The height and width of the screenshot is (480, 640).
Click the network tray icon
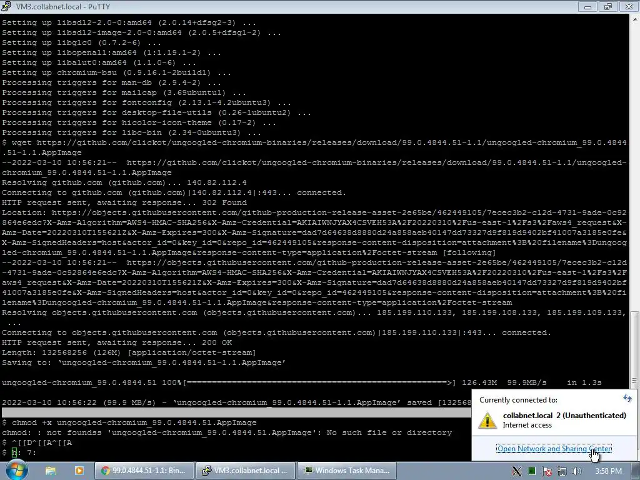coord(562,471)
